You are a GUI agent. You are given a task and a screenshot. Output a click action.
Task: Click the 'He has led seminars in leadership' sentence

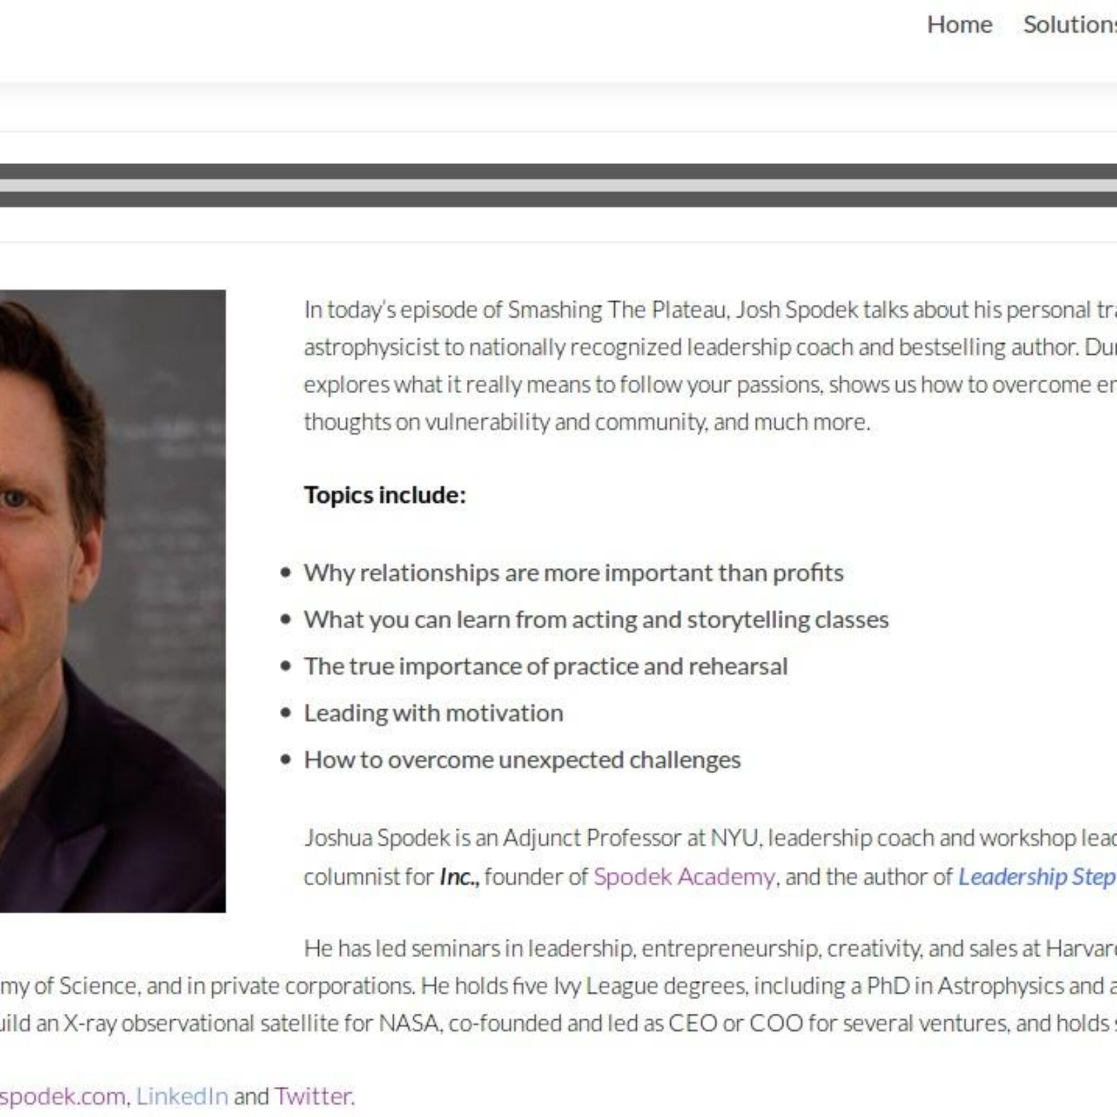tap(710, 948)
